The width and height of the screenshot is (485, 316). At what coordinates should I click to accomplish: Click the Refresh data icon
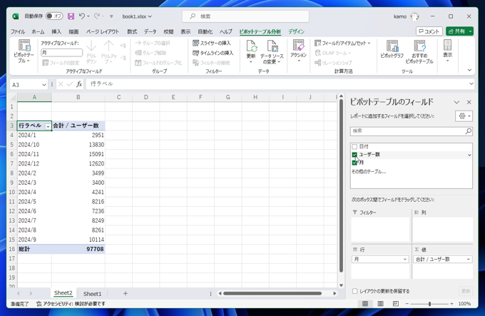tap(251, 46)
